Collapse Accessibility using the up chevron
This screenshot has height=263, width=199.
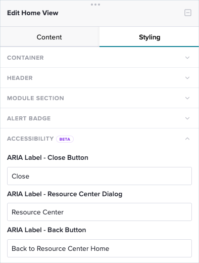(187, 139)
